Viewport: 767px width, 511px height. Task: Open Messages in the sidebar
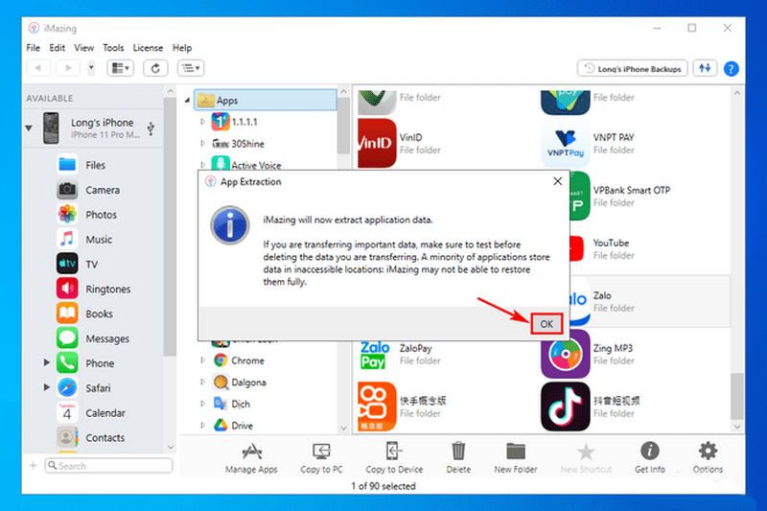point(107,338)
